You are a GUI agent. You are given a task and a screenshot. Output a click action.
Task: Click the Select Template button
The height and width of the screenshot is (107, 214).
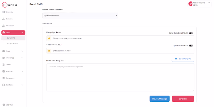(183, 59)
